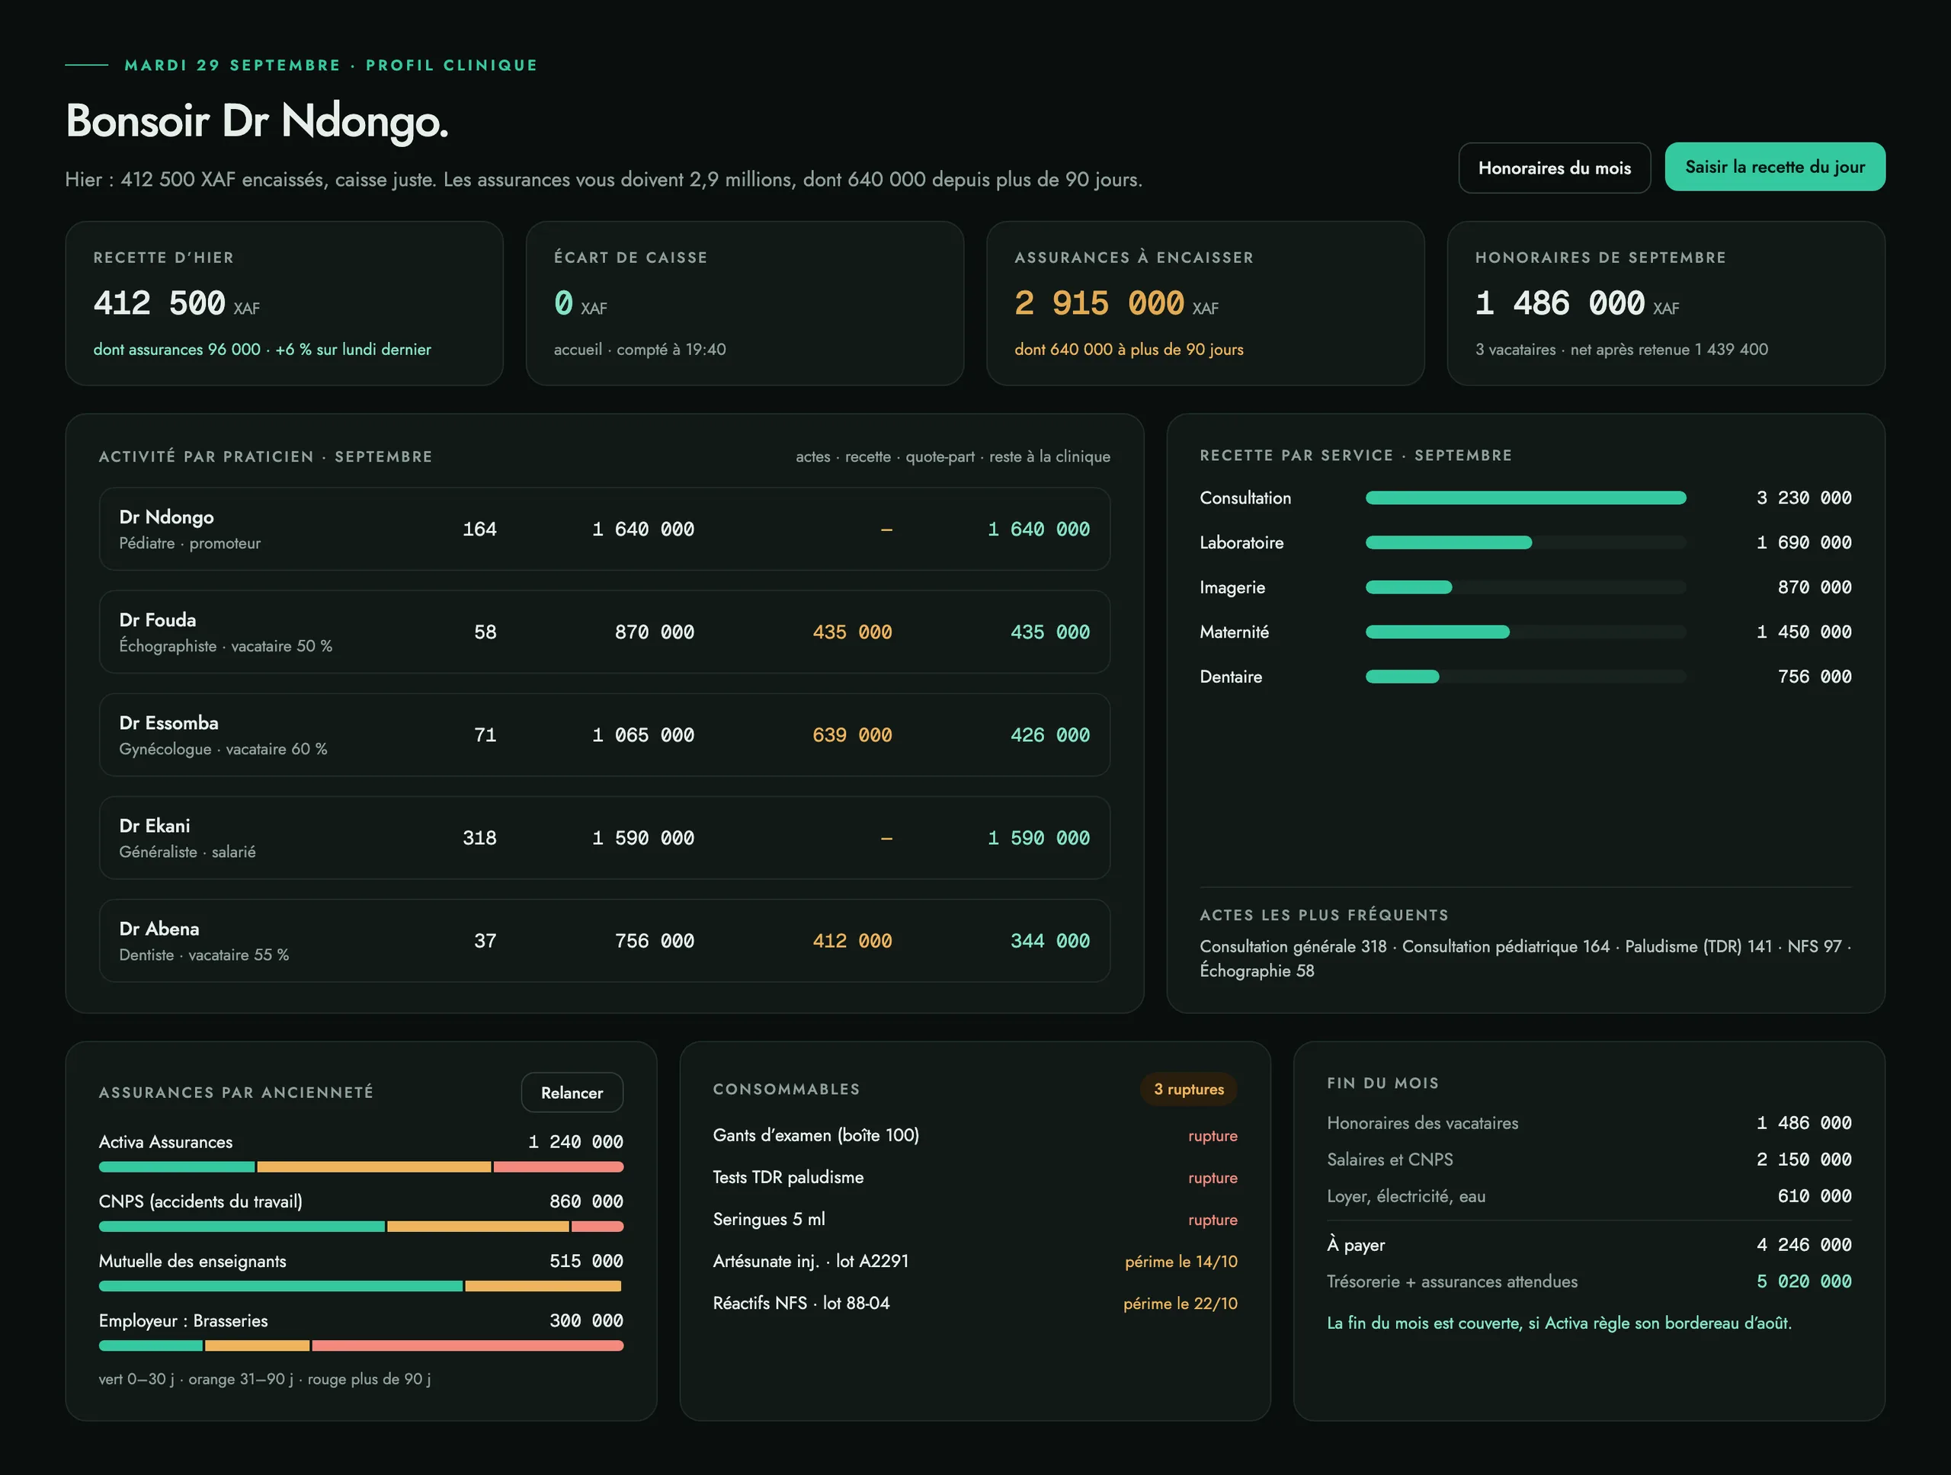The width and height of the screenshot is (1951, 1475).
Task: Select the Recette d'hier card value 412 500
Action: 159,303
